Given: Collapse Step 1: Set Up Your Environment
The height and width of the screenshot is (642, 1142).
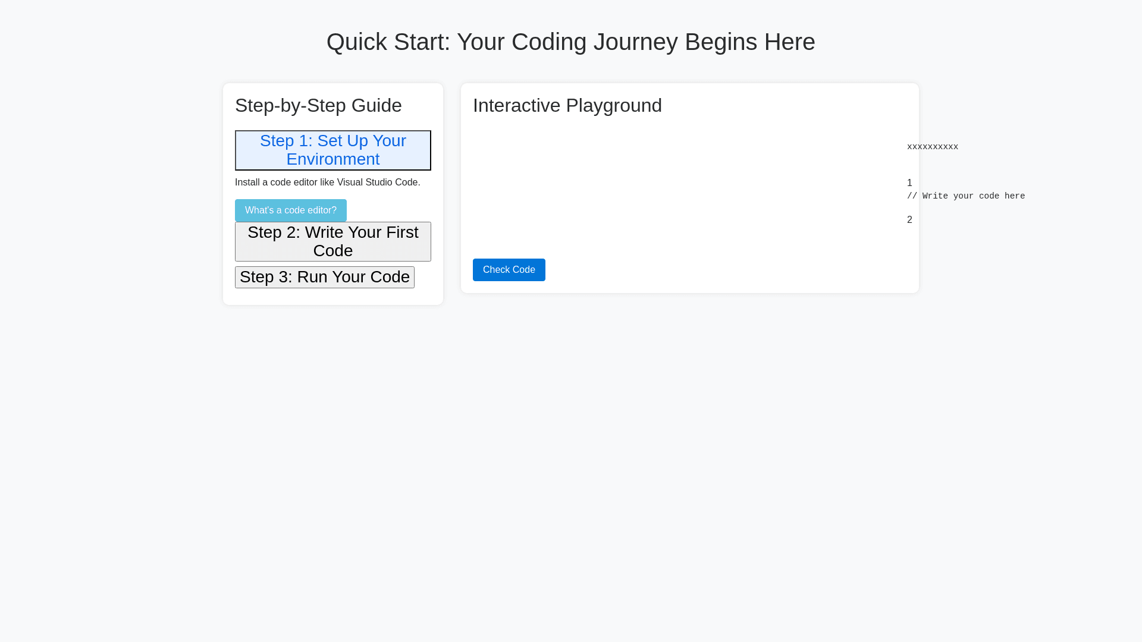Looking at the screenshot, I should 332,150.
